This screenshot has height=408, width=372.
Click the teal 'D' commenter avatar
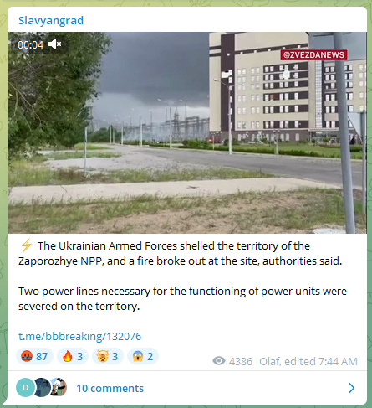tap(25, 387)
